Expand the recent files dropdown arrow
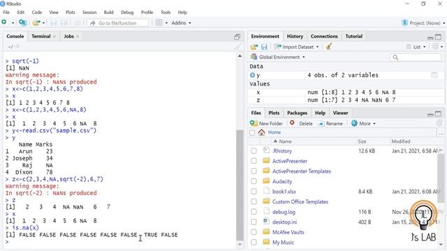The image size is (447, 251). [43, 23]
